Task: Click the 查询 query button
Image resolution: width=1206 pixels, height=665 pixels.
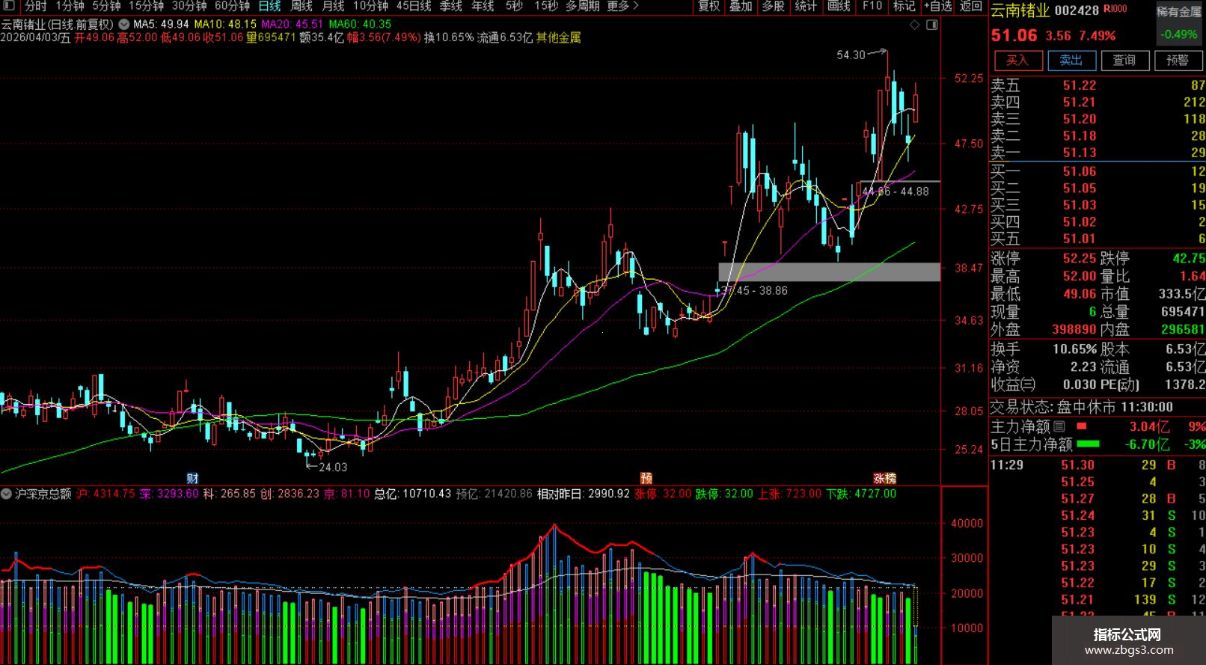Action: coord(1124,61)
